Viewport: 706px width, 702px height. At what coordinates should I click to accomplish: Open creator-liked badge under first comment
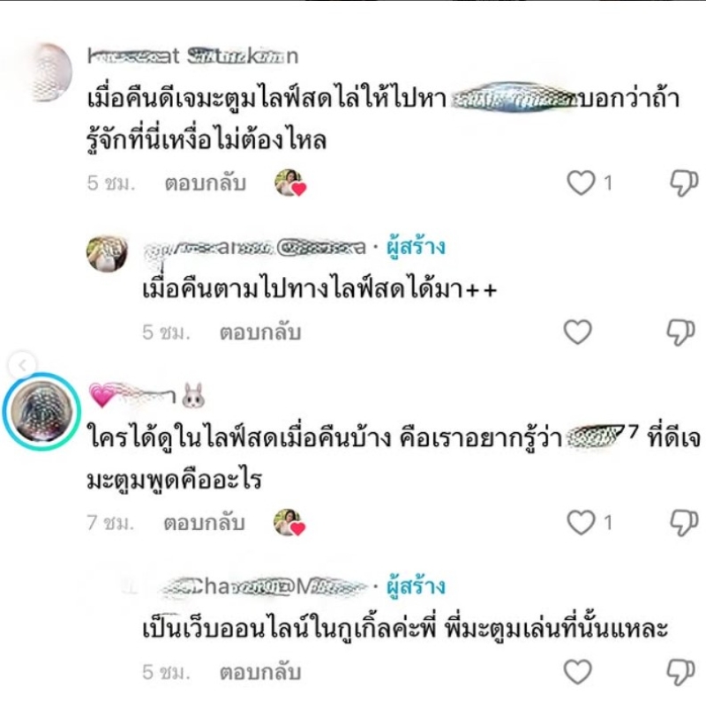(x=290, y=183)
